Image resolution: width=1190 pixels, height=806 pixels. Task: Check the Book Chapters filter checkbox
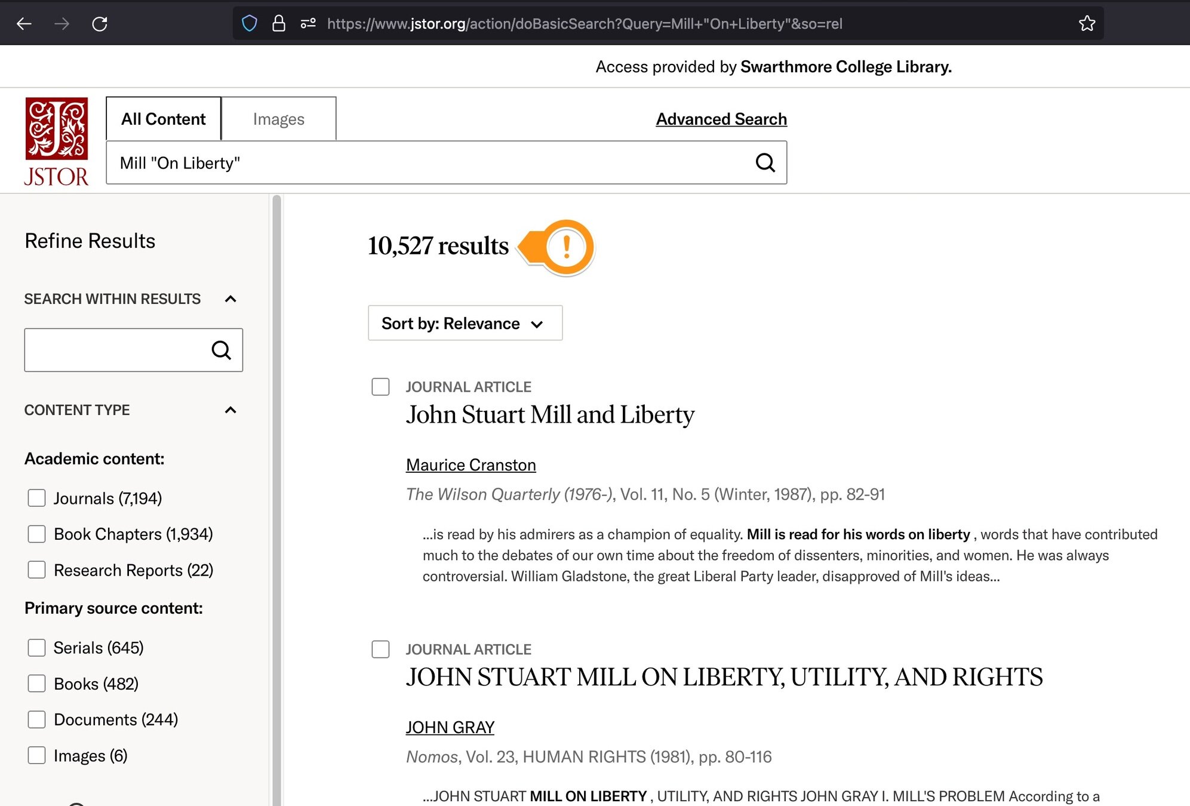pyautogui.click(x=36, y=534)
